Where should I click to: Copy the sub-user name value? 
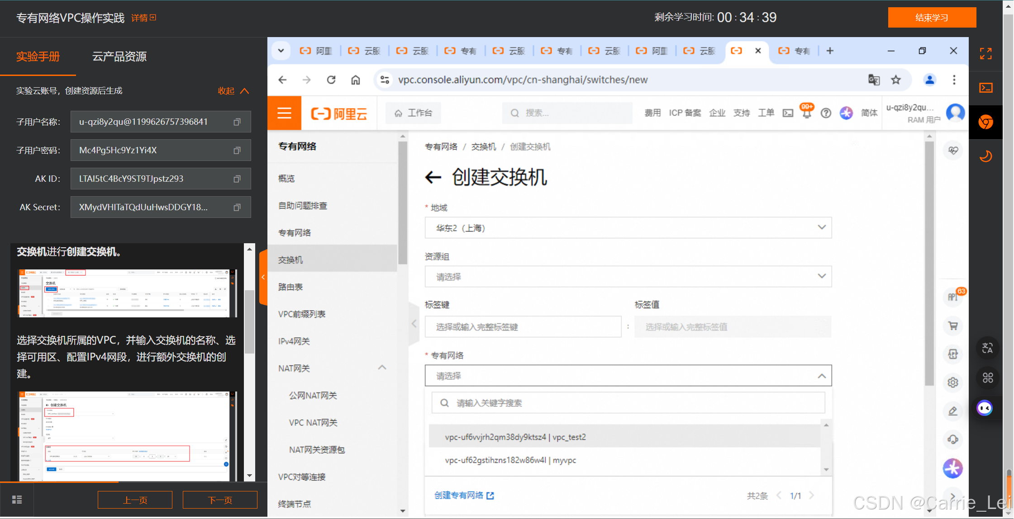point(237,122)
